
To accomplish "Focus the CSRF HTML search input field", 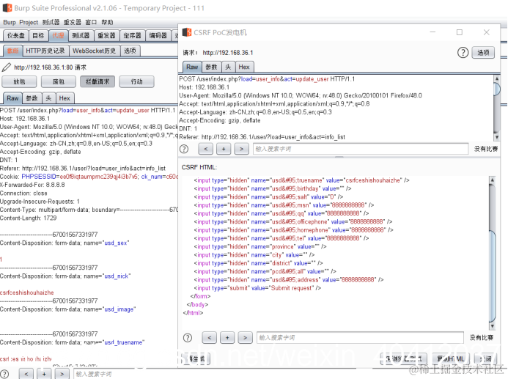I will click(x=360, y=338).
